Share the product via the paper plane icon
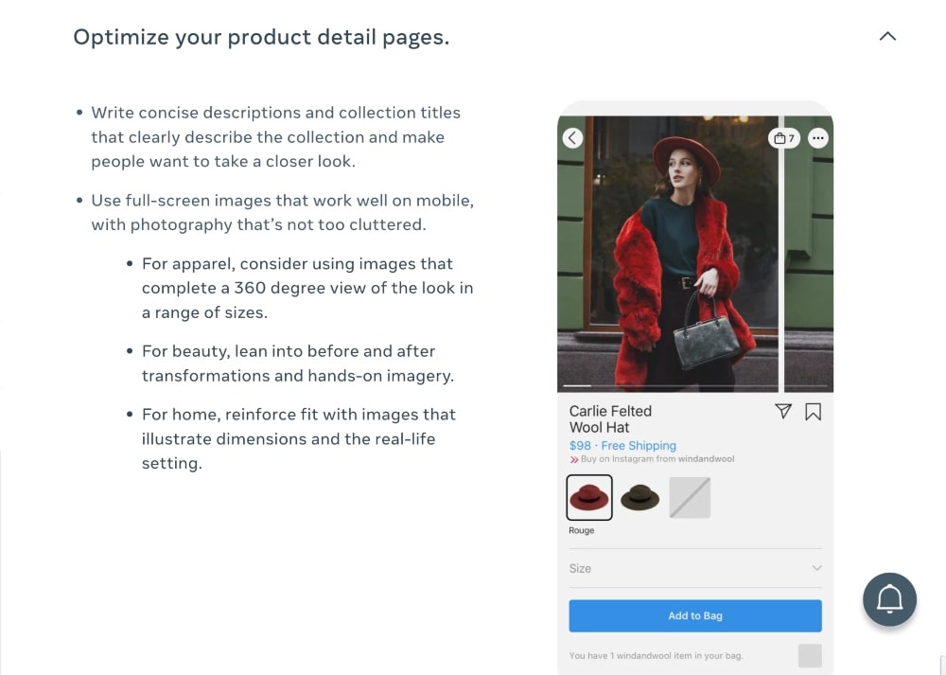Image resolution: width=946 pixels, height=675 pixels. tap(783, 411)
